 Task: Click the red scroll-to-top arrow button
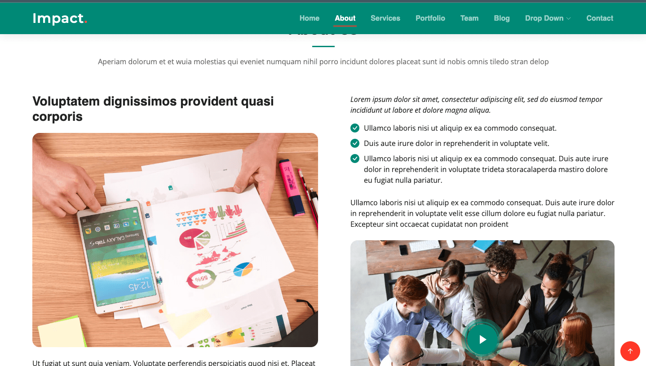tap(630, 351)
